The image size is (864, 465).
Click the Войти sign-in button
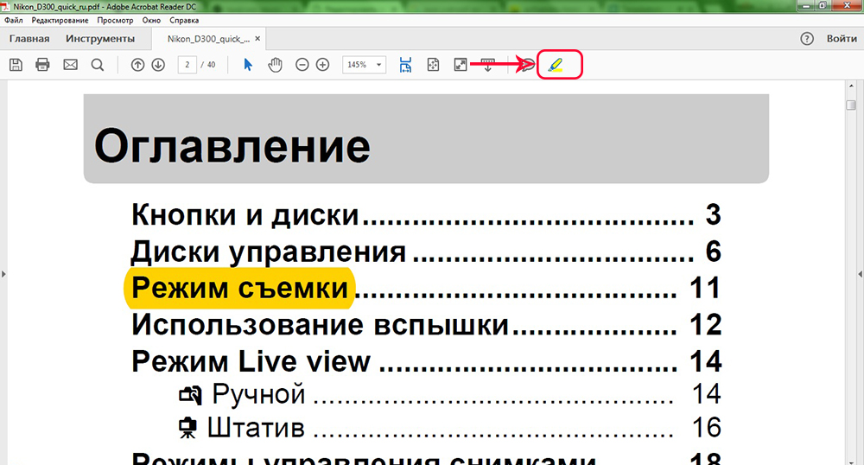[842, 39]
